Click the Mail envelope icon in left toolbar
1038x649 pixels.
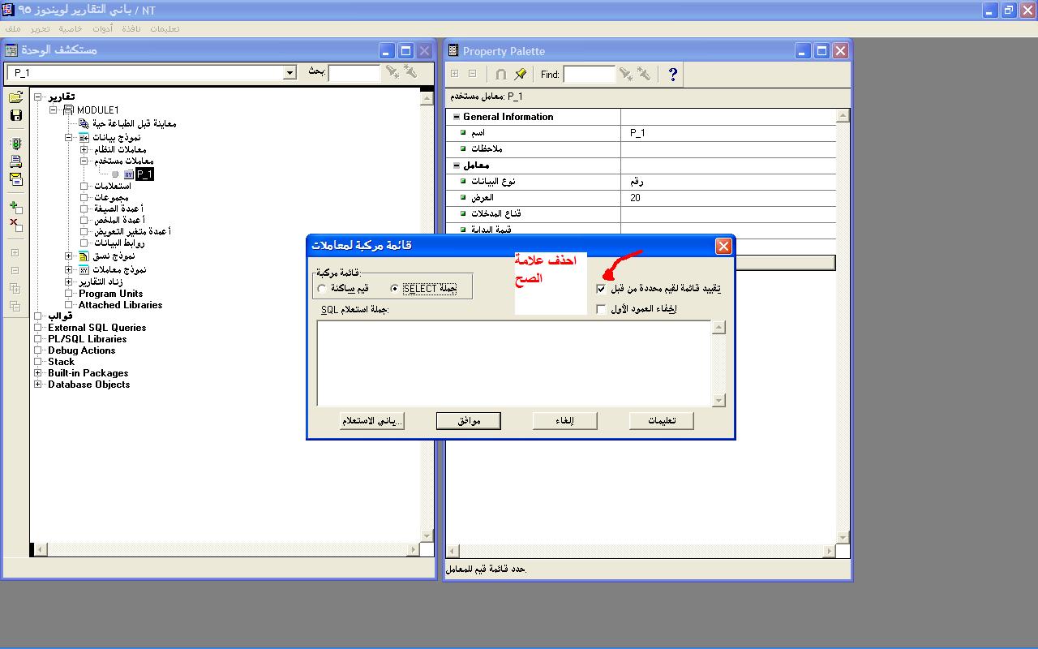[15, 179]
